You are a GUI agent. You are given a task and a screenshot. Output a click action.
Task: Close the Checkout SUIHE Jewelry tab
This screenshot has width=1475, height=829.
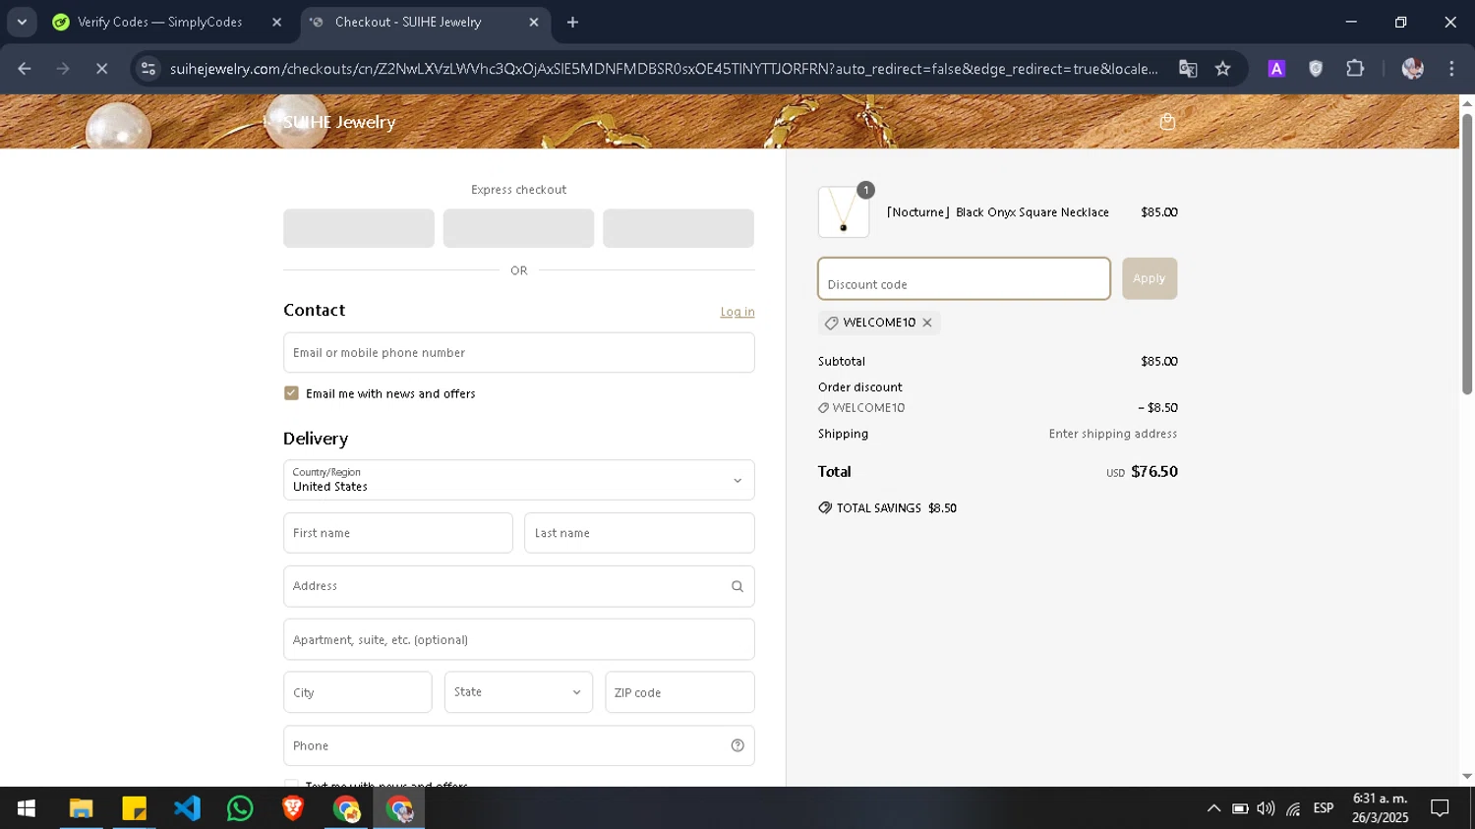(534, 22)
